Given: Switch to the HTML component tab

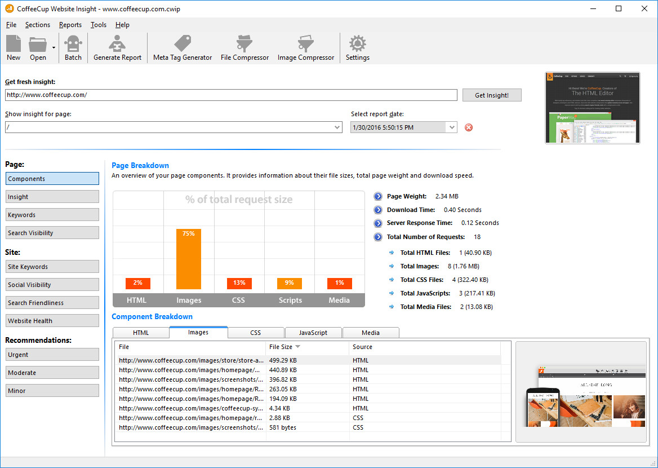Looking at the screenshot, I should click(141, 332).
